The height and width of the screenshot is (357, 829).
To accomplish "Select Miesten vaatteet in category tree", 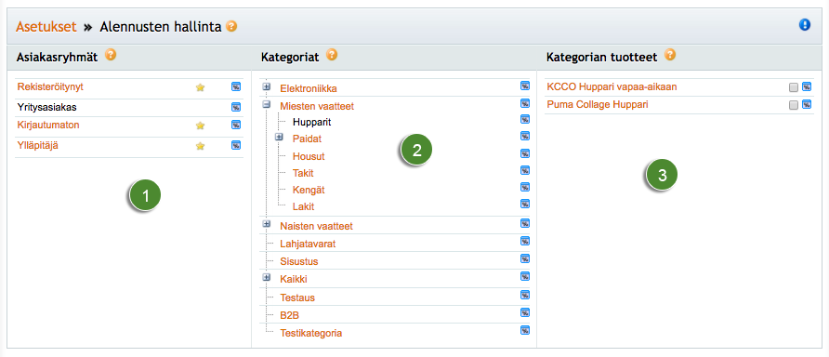I will point(317,106).
